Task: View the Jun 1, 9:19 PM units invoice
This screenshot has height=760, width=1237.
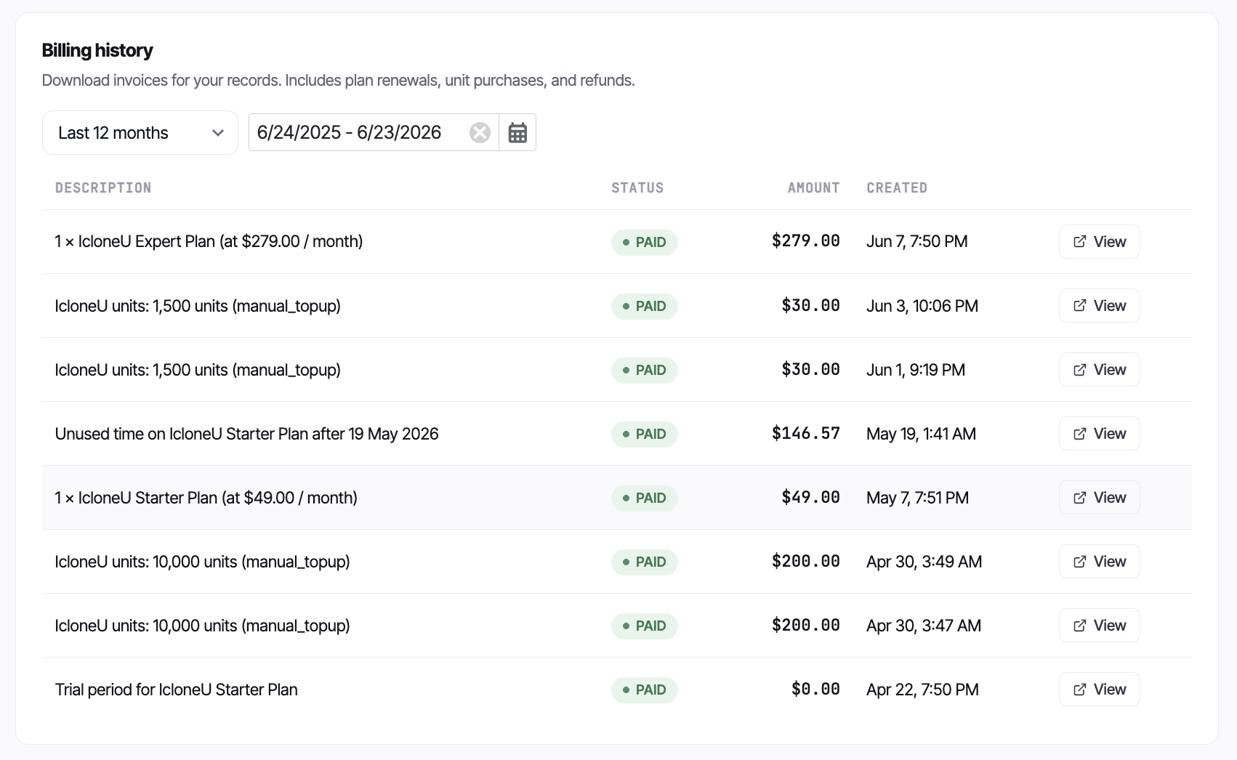Action: click(x=1099, y=369)
